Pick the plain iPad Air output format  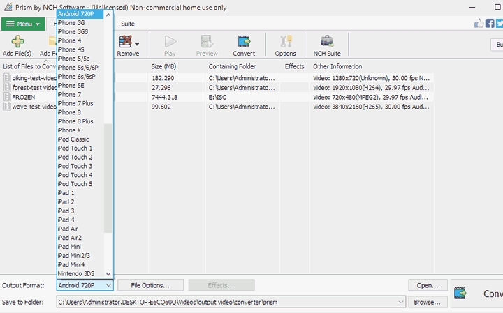point(80,229)
